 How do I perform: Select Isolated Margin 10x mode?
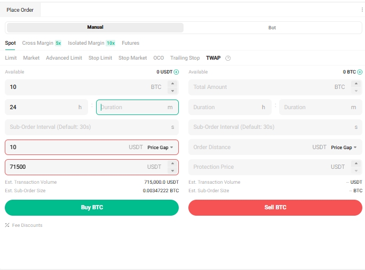point(91,43)
